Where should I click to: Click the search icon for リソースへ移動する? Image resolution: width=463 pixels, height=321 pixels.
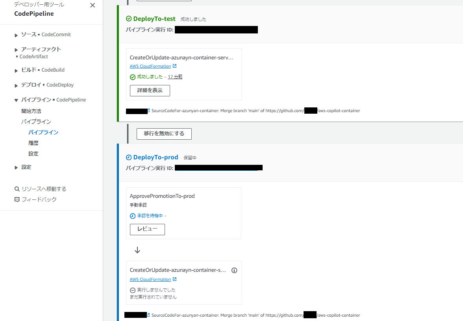coord(17,189)
